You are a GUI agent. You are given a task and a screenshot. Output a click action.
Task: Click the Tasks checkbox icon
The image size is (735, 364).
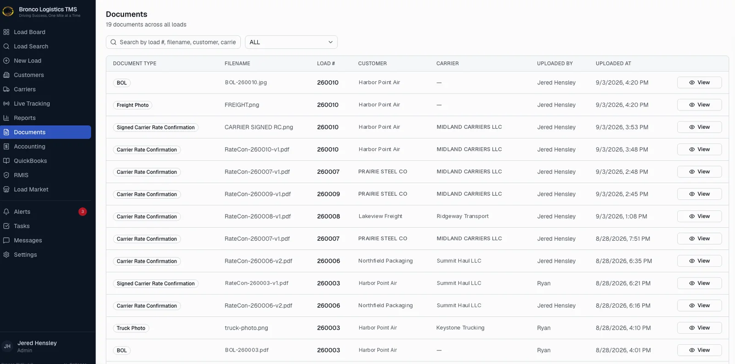click(6, 226)
